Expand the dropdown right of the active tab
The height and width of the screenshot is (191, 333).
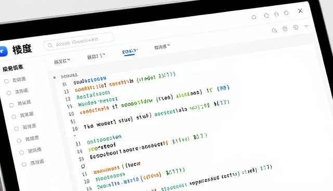coord(162,47)
